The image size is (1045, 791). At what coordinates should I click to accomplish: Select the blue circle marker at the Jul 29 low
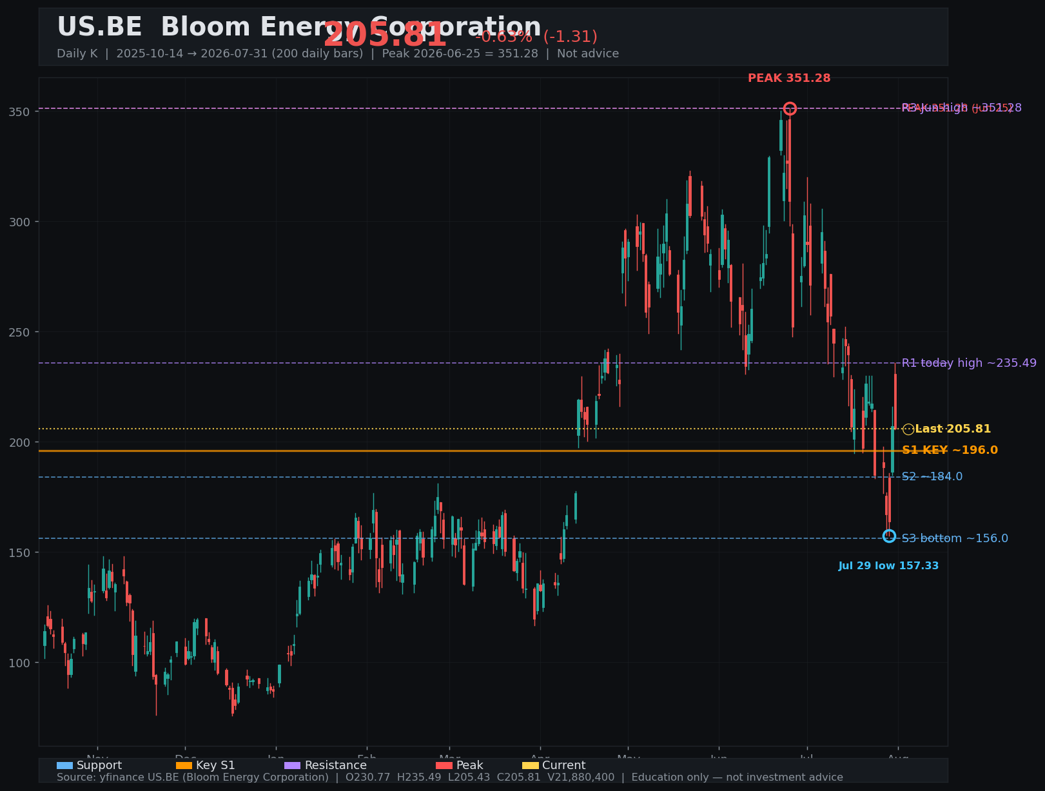click(889, 536)
